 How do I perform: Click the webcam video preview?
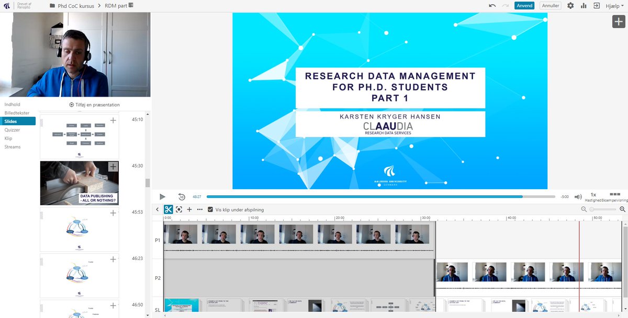point(75,54)
